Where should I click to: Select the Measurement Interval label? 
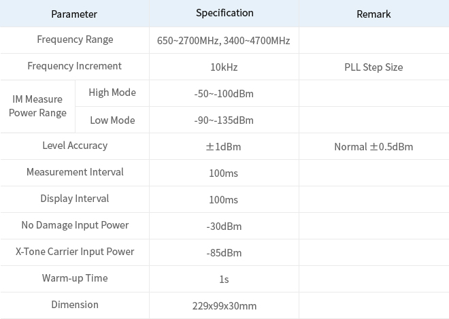75,172
